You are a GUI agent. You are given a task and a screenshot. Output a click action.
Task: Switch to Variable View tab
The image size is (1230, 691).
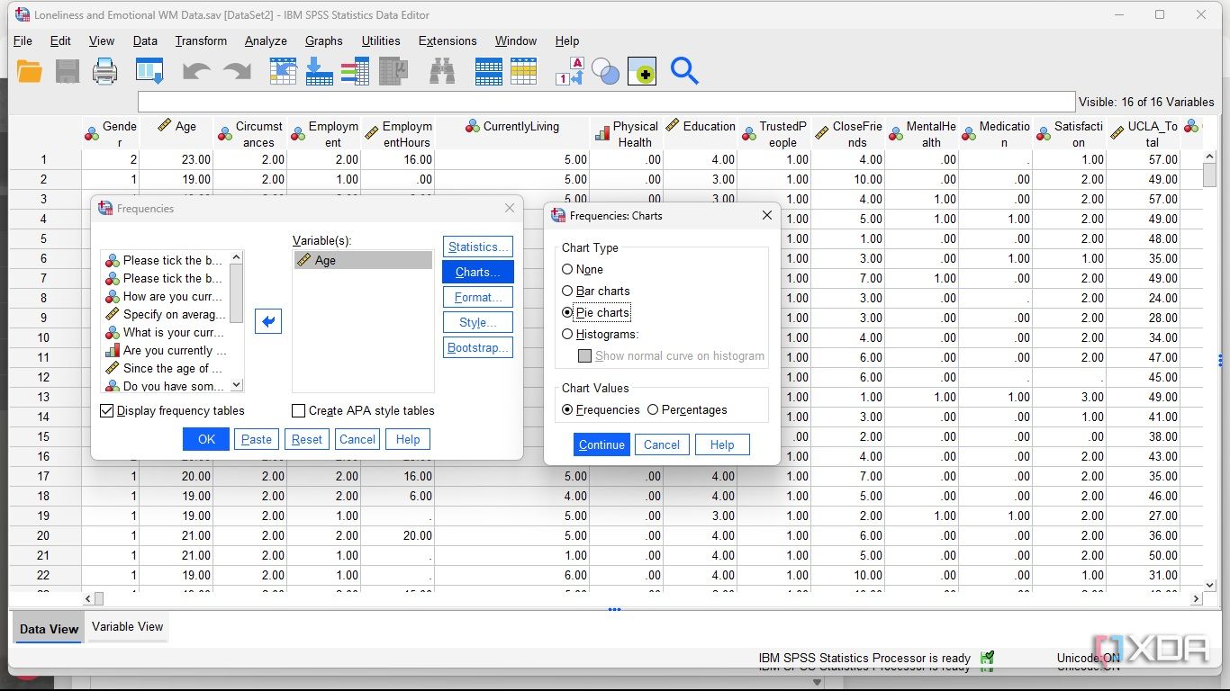[128, 626]
